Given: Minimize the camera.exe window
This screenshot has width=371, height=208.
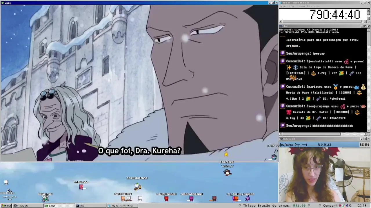Looking at the screenshot, I should coord(362,139).
